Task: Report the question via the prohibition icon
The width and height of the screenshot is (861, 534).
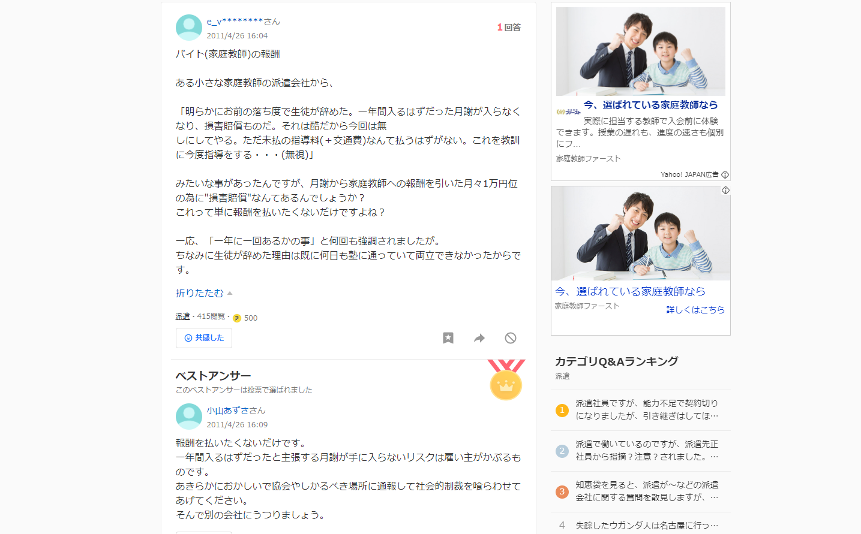Action: pos(511,338)
